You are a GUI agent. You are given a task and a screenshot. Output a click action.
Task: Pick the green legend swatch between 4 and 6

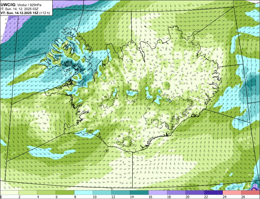tap(46, 193)
